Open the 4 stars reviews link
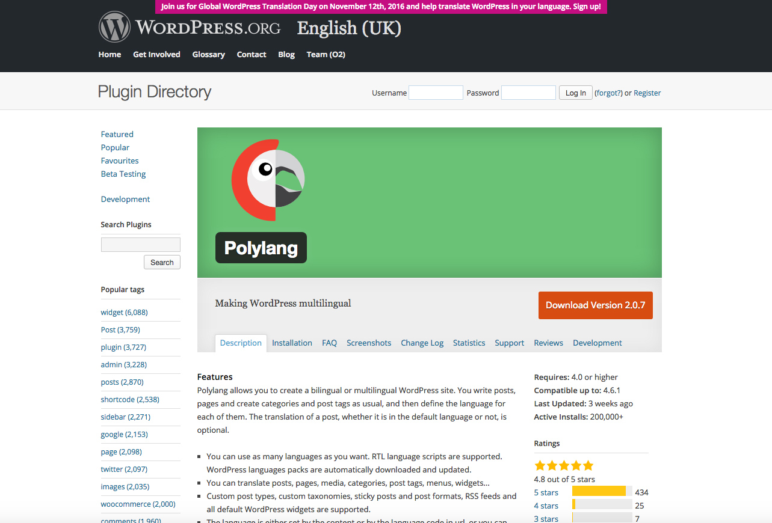Screen dimensions: 772x523 [x=546, y=506]
